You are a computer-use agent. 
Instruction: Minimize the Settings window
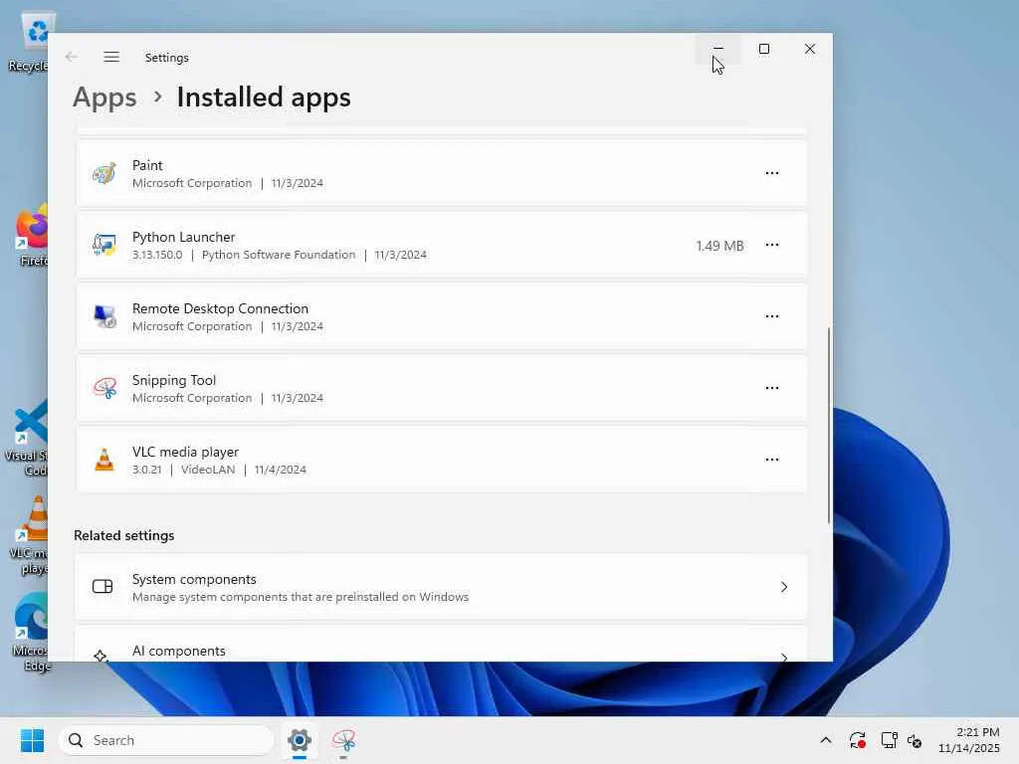pyautogui.click(x=718, y=49)
